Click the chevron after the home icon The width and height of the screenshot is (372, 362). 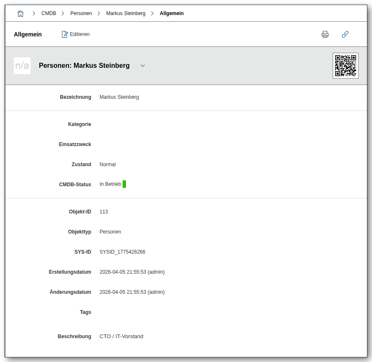(34, 13)
